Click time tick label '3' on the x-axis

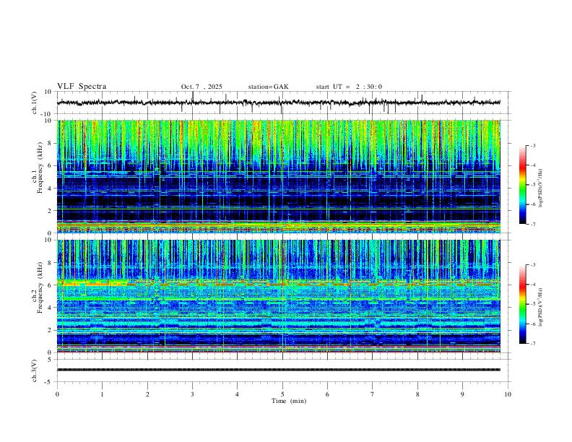click(192, 394)
